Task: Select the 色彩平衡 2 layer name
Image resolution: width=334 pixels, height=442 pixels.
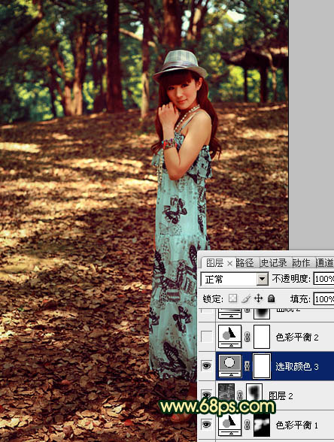Action: 297,337
